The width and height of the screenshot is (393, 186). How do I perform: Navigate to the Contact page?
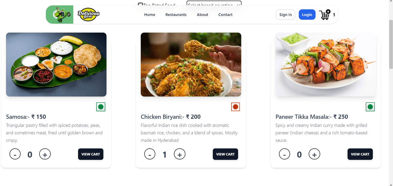225,15
